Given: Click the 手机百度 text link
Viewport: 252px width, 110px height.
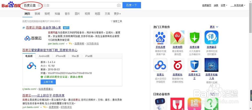Looking at the screenshot, I should click(160, 47).
